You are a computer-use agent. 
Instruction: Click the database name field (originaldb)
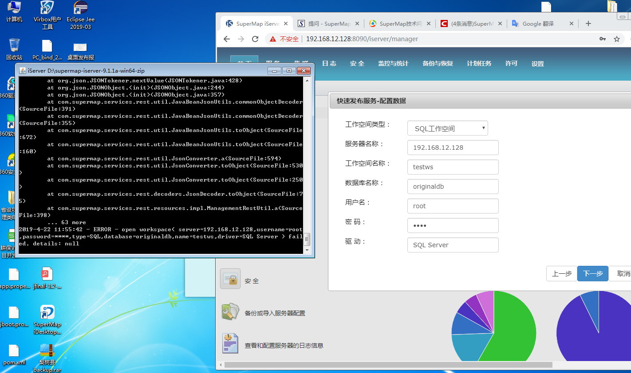click(453, 186)
